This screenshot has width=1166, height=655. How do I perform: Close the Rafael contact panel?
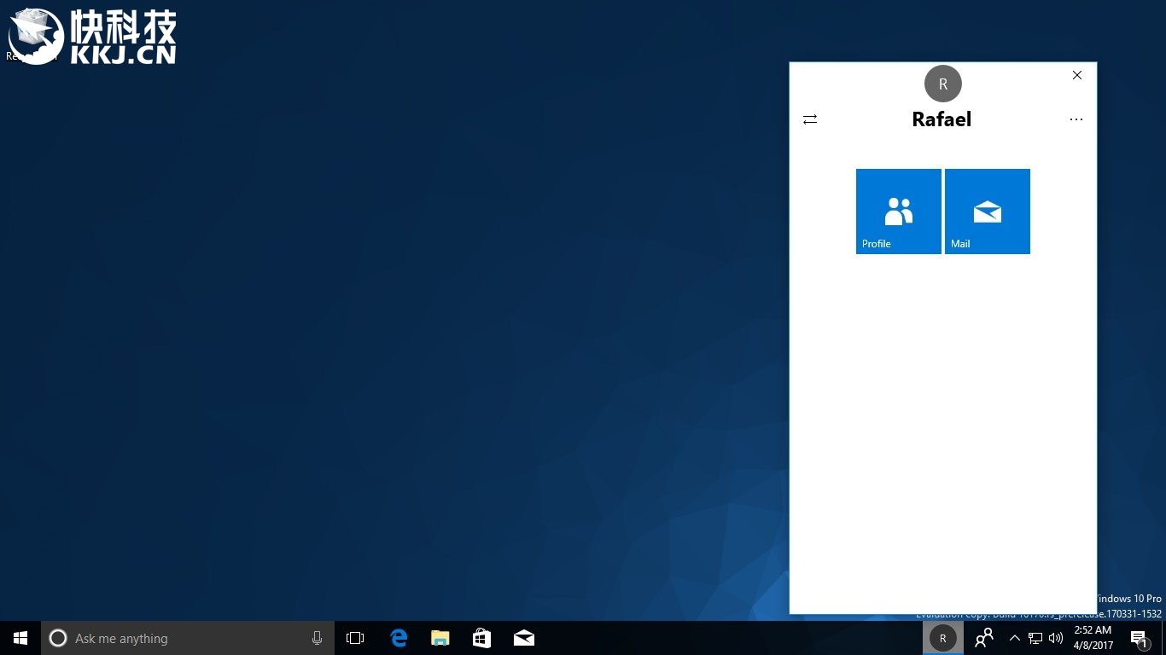[x=1077, y=75]
